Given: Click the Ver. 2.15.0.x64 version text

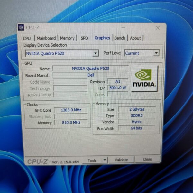Looking at the screenshot, I should pos(65,162).
